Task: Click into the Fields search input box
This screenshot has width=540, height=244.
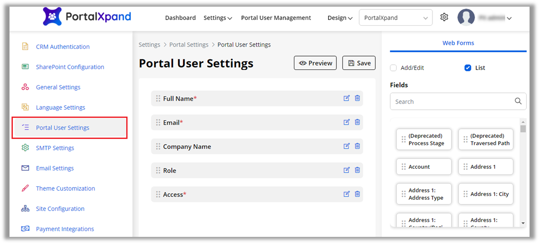Action: 452,101
